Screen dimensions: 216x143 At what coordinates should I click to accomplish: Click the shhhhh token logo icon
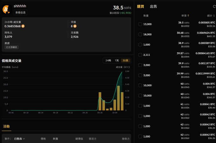pyautogui.click(x=6, y=10)
